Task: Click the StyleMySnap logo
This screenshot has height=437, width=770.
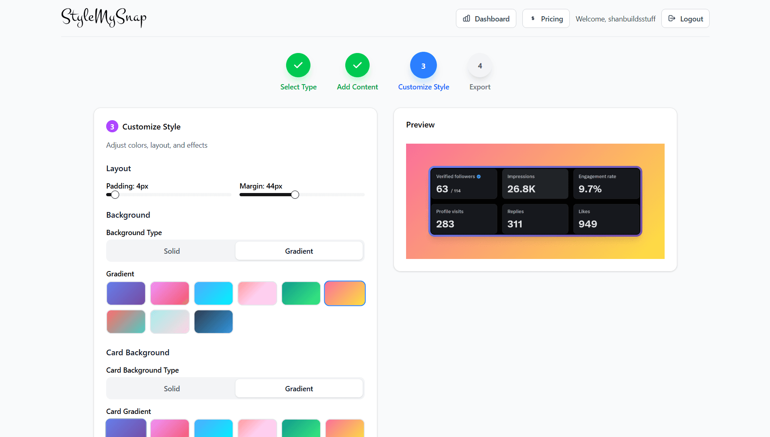Action: 104,18
